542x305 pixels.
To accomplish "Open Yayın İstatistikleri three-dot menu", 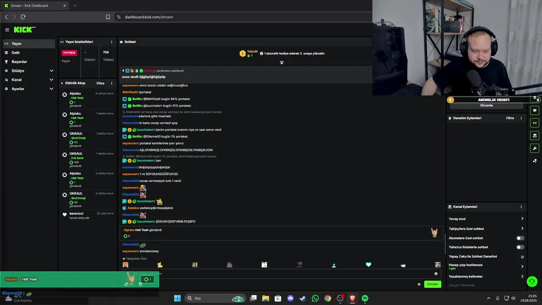I will (112, 42).
